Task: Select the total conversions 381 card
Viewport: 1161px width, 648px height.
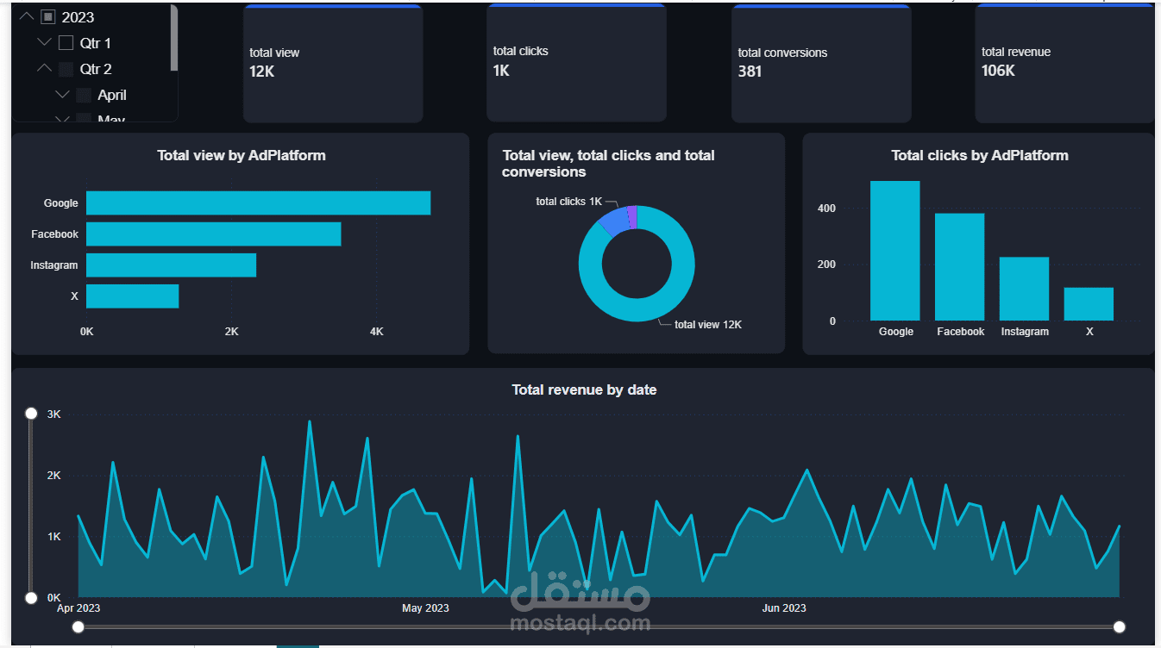Action: 821,63
